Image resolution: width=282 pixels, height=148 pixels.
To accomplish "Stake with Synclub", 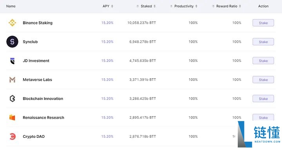I will (x=263, y=42).
